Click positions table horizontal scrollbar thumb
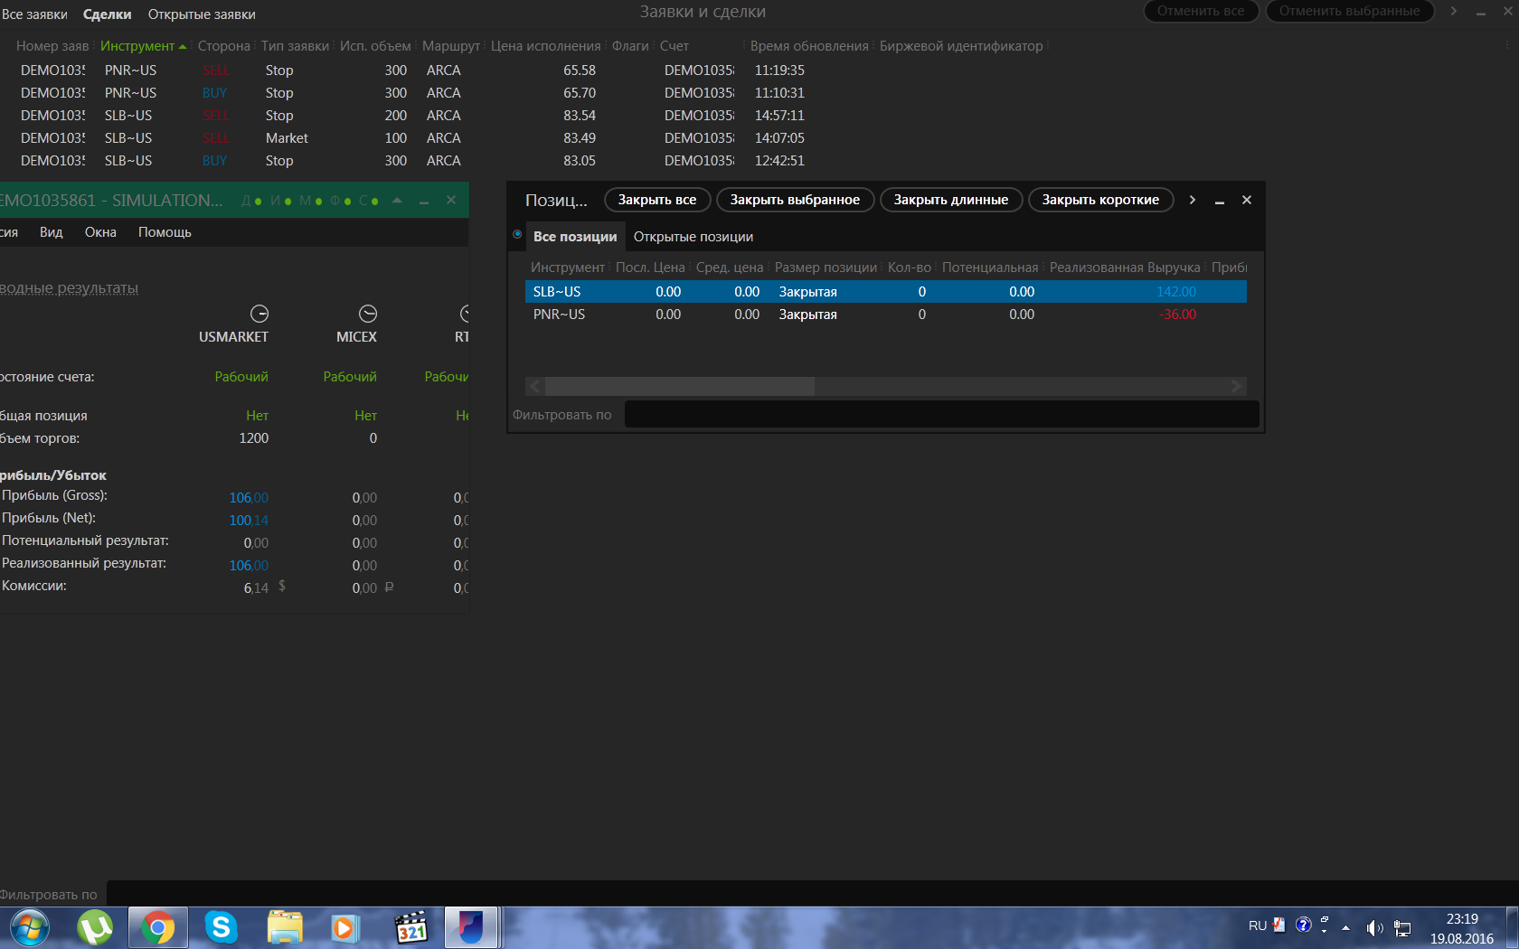This screenshot has width=1519, height=949. tap(679, 386)
